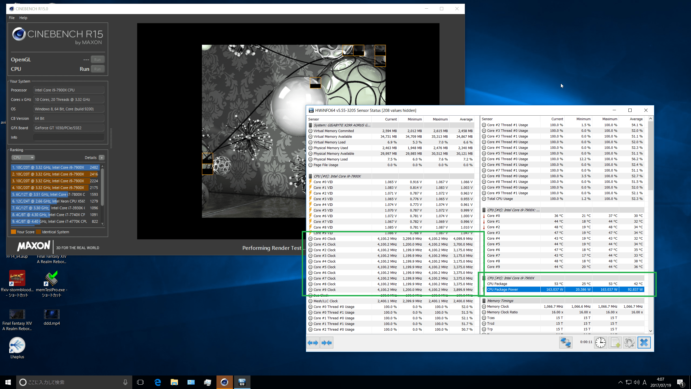Select the i7-7800X ranking entry 1593
This screenshot has height=389, width=691.
point(55,194)
